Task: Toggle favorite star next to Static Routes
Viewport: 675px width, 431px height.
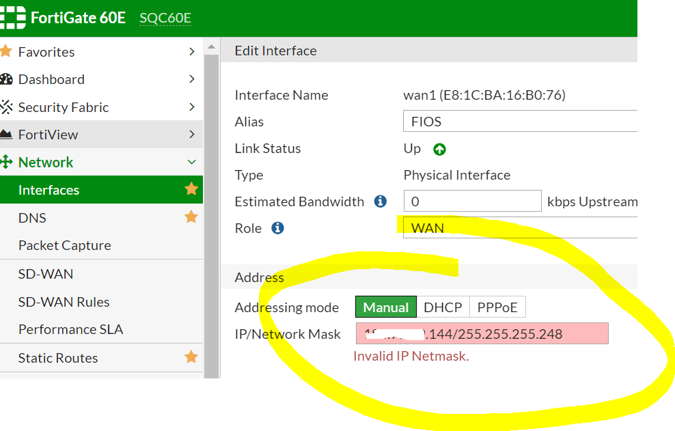Action: [191, 357]
